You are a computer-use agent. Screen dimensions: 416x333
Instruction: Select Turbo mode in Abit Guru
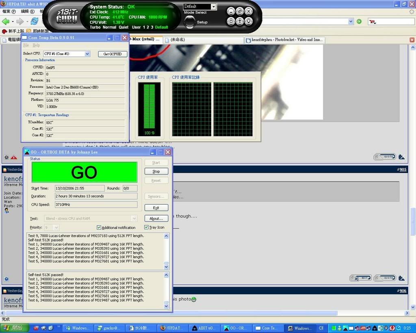pyautogui.click(x=95, y=27)
